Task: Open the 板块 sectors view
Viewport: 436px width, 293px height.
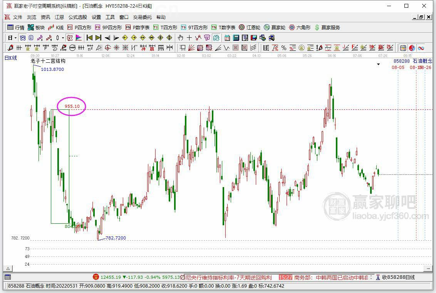Action: (x=36, y=27)
